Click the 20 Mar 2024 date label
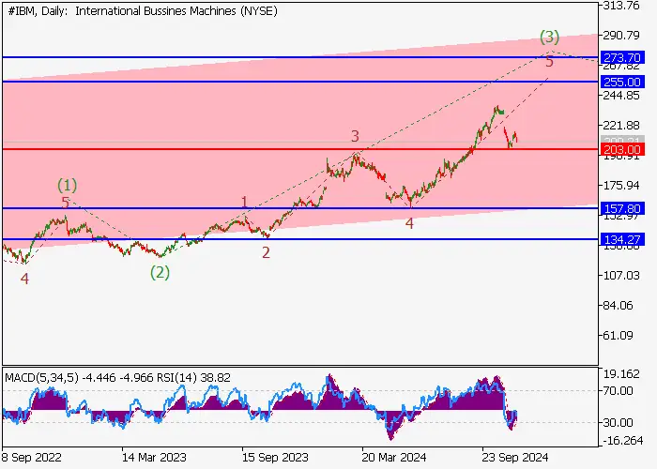657x469 pixels. click(x=394, y=458)
